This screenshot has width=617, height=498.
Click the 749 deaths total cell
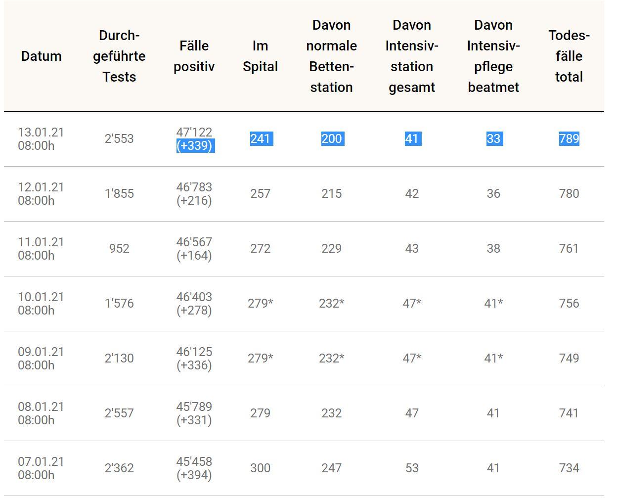coord(569,359)
